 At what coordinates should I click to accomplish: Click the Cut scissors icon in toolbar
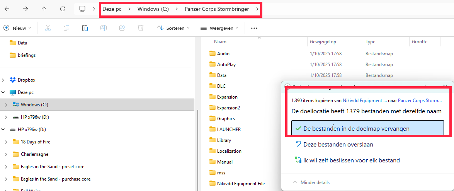point(48,28)
